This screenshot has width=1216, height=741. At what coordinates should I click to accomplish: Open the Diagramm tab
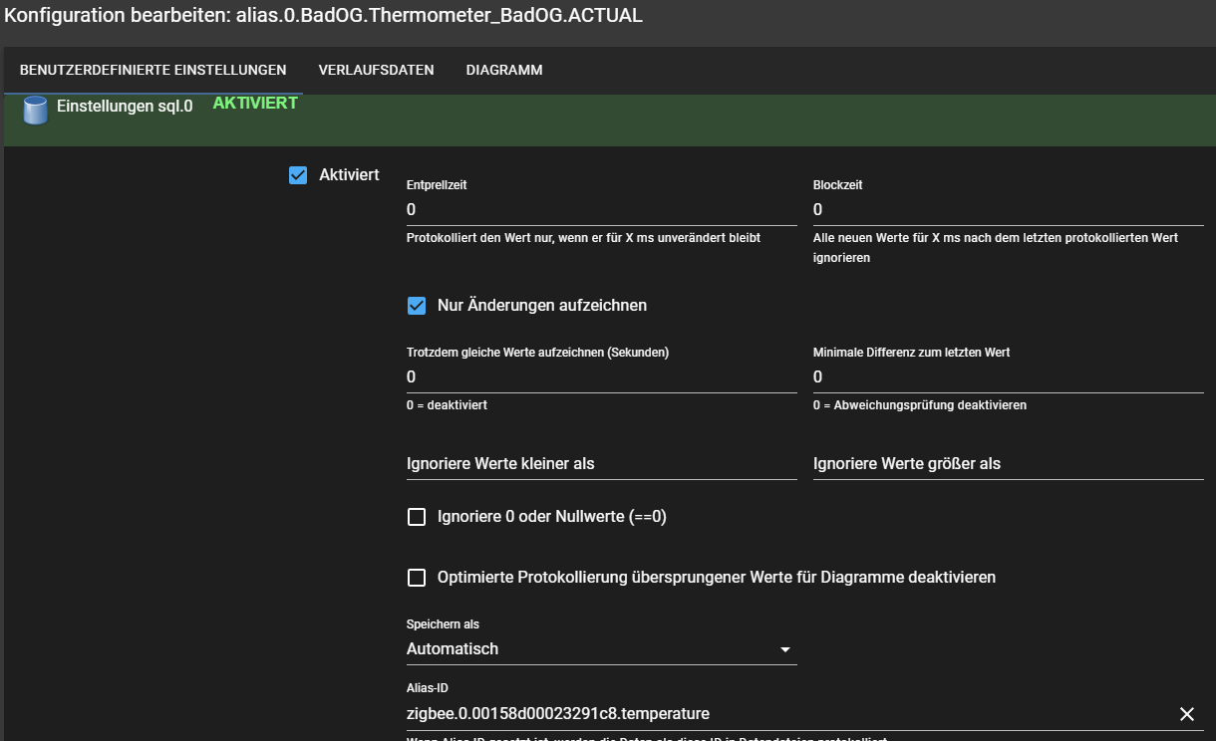point(503,70)
